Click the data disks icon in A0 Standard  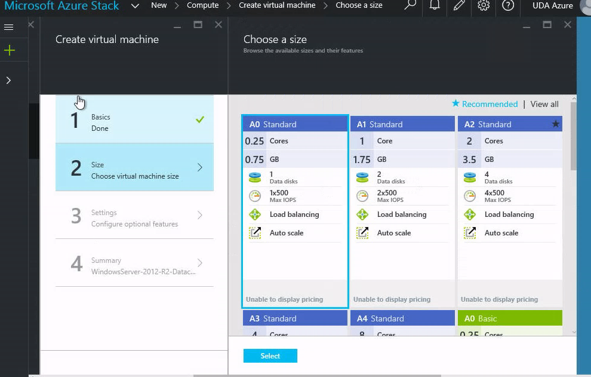pos(255,177)
